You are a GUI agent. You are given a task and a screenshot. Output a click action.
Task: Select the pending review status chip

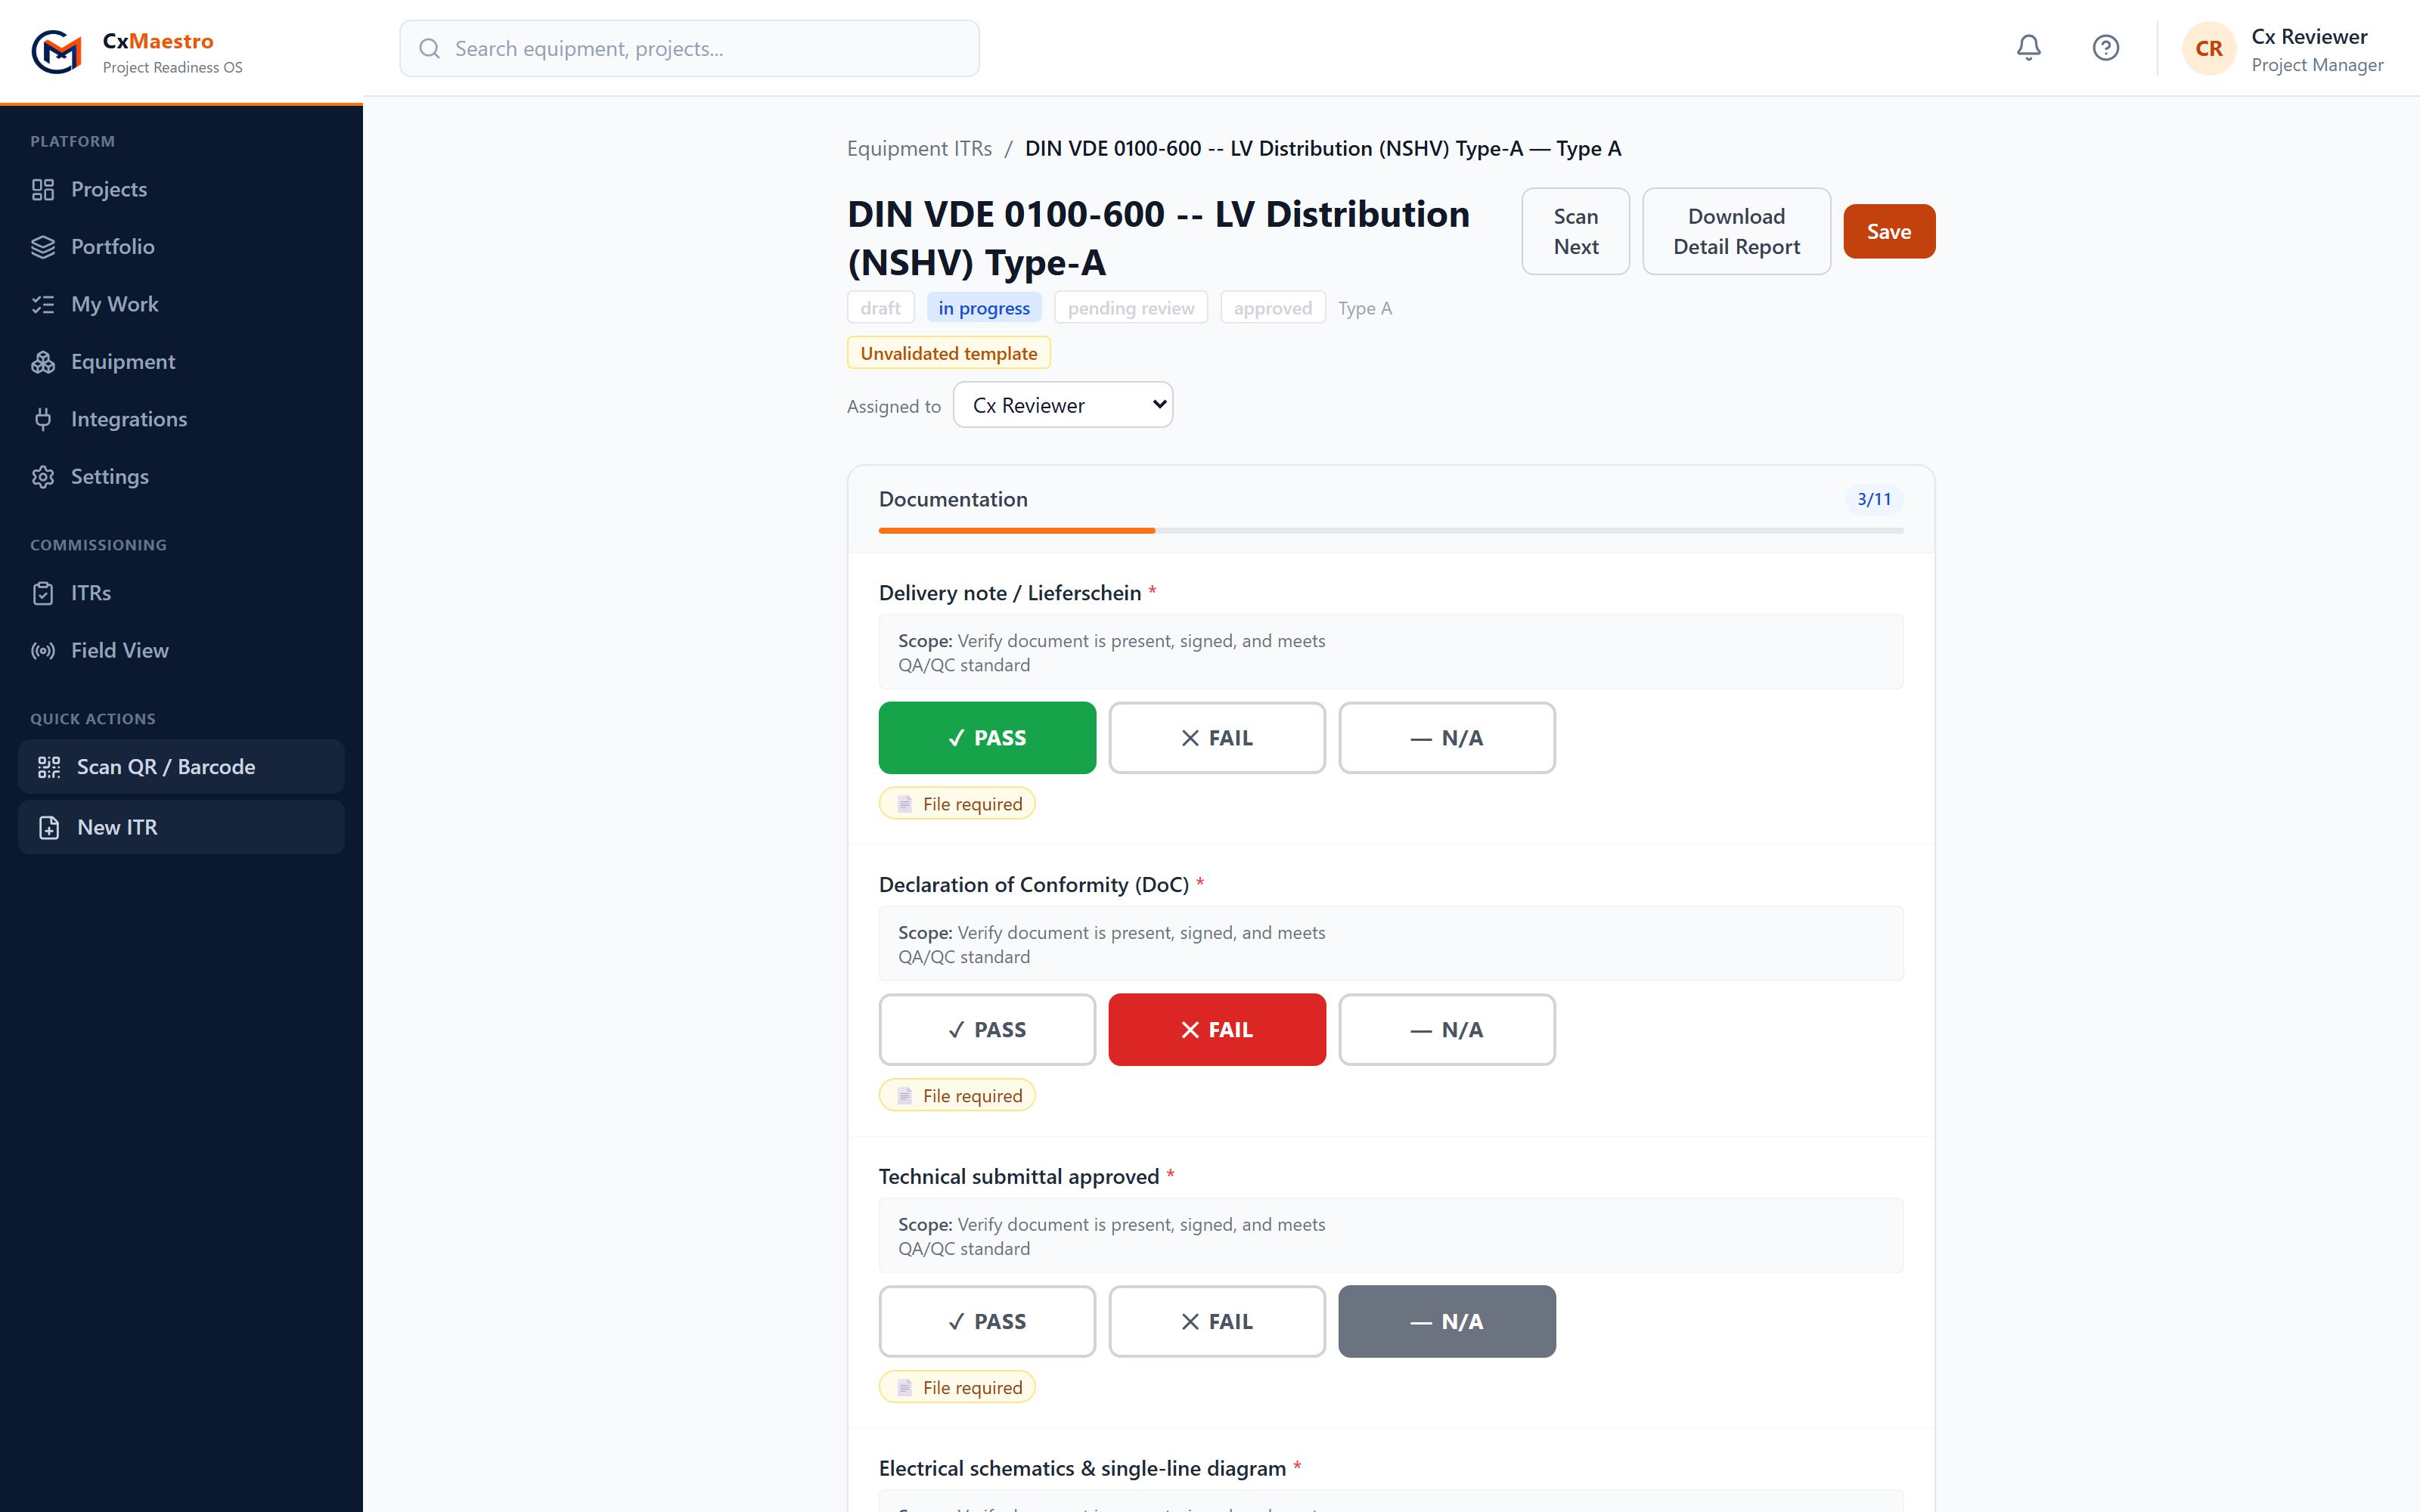tap(1131, 308)
